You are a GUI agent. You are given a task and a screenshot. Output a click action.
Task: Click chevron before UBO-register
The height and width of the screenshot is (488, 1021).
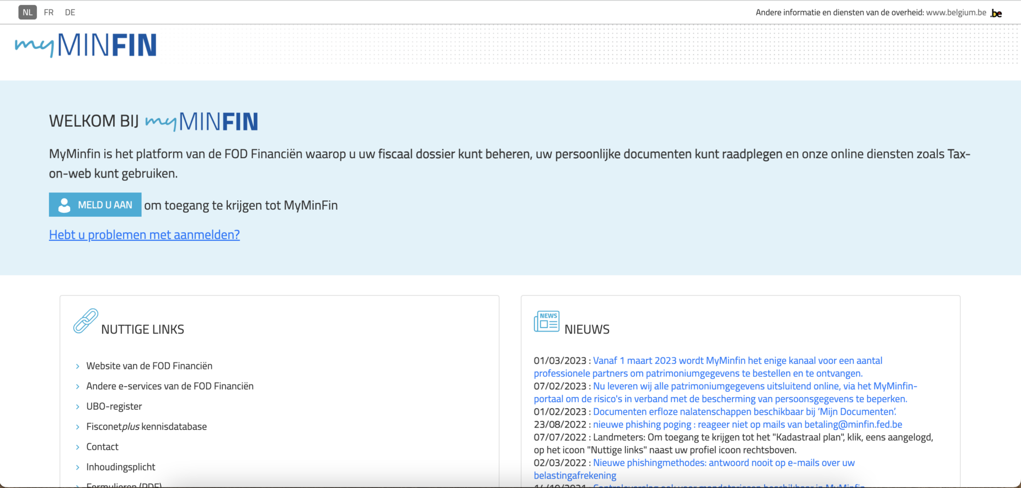[78, 407]
